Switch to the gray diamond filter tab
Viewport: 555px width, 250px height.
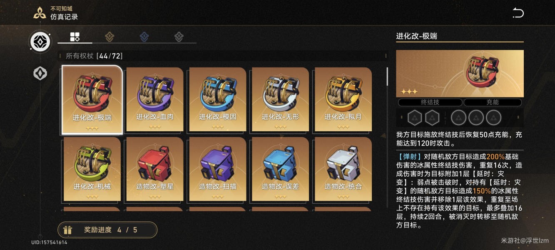click(x=179, y=37)
